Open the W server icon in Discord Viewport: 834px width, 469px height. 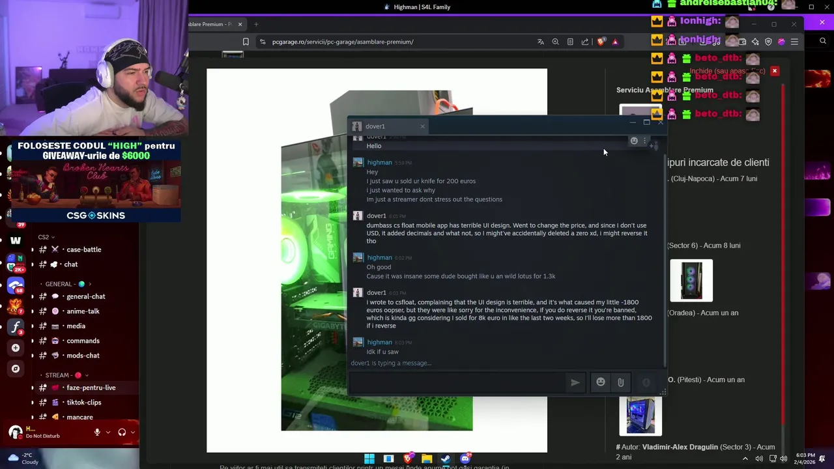point(16,240)
